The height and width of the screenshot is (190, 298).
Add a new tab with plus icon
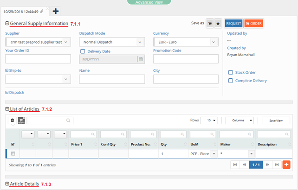coord(55,11)
